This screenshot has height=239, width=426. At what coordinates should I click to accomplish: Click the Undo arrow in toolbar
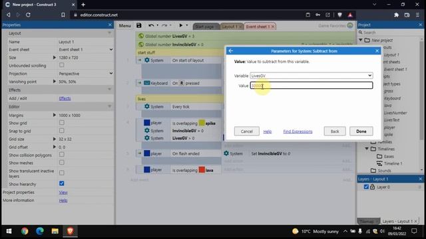[x=151, y=25]
